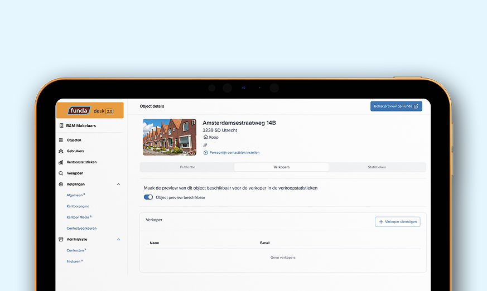Screen dimensions: 487x291
Task: Click the Object details heading
Action: coord(152,106)
